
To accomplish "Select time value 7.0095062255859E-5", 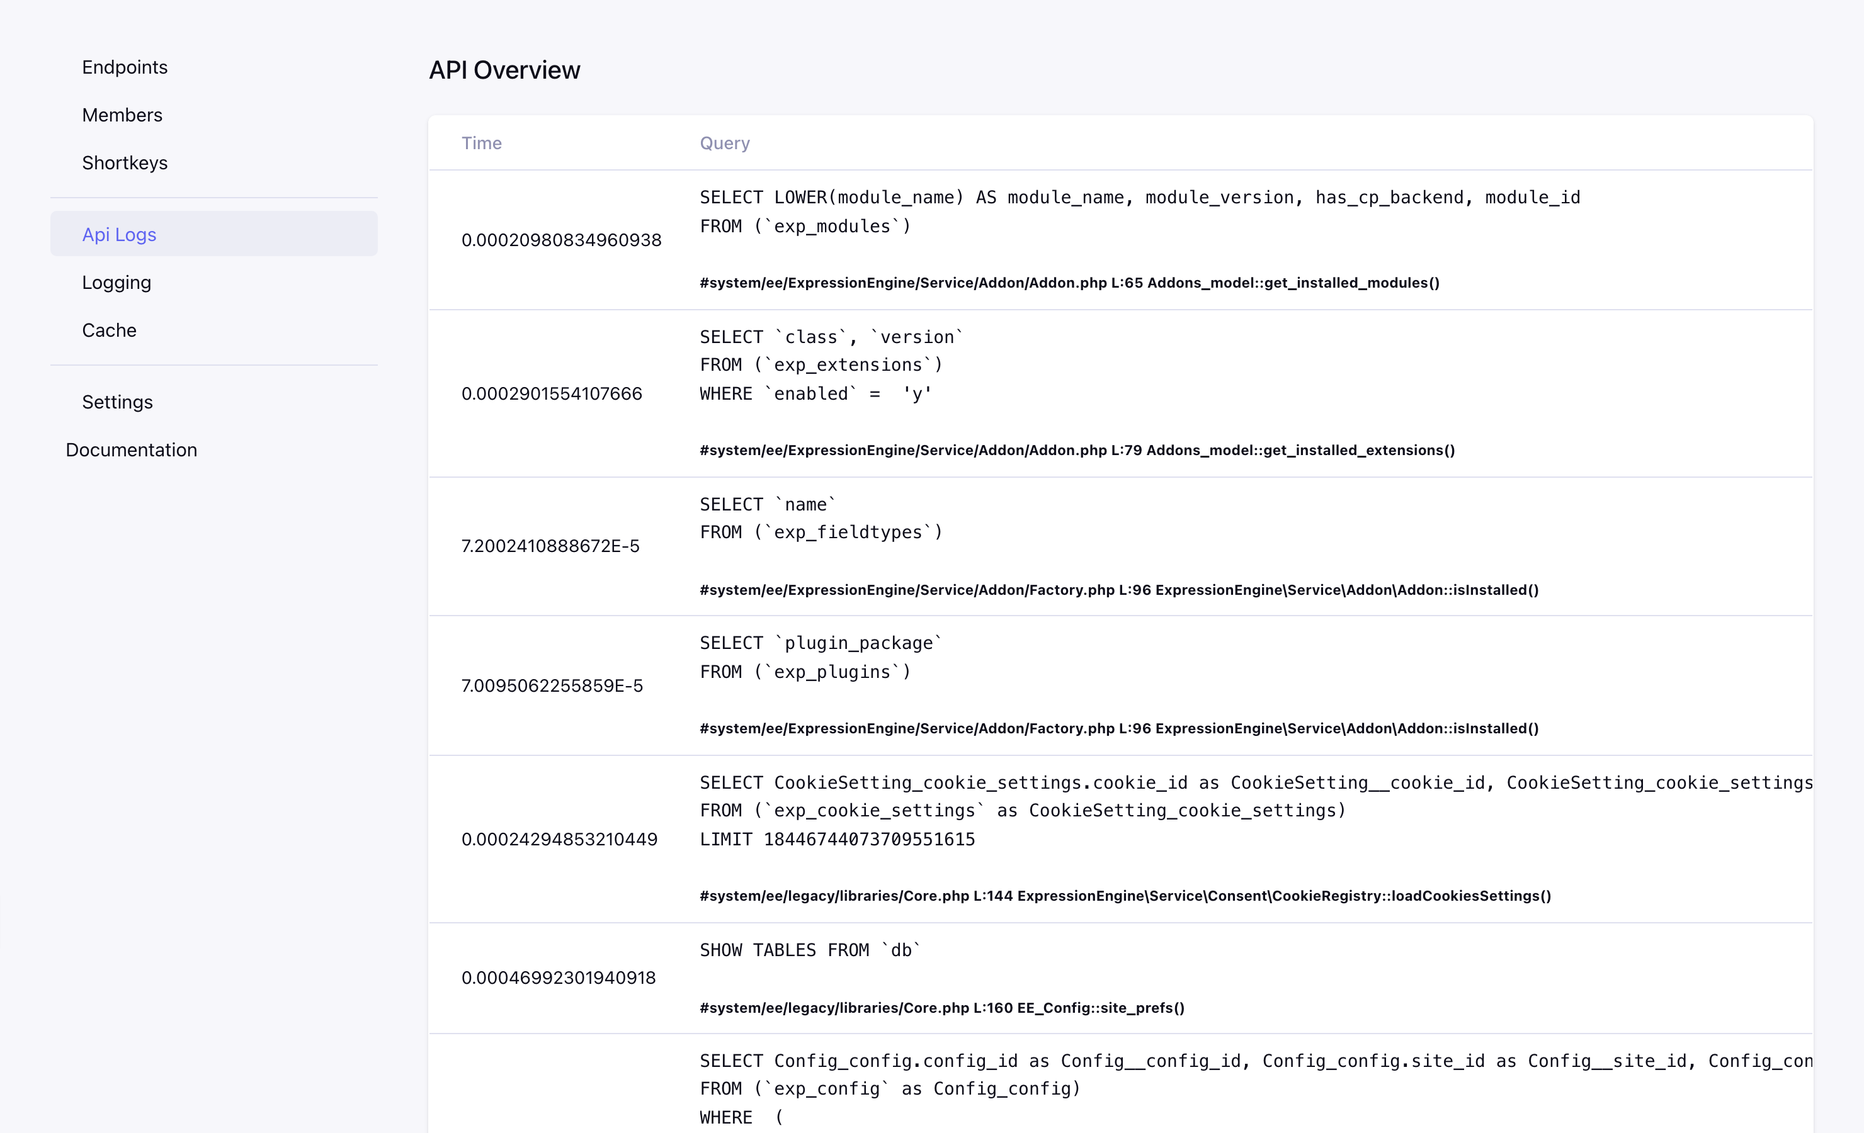I will click(552, 685).
